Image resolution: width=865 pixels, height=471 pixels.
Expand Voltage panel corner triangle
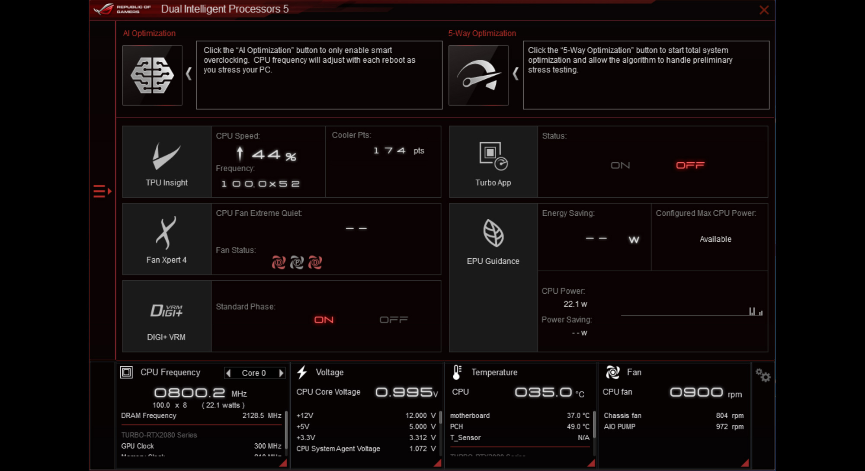tap(438, 463)
